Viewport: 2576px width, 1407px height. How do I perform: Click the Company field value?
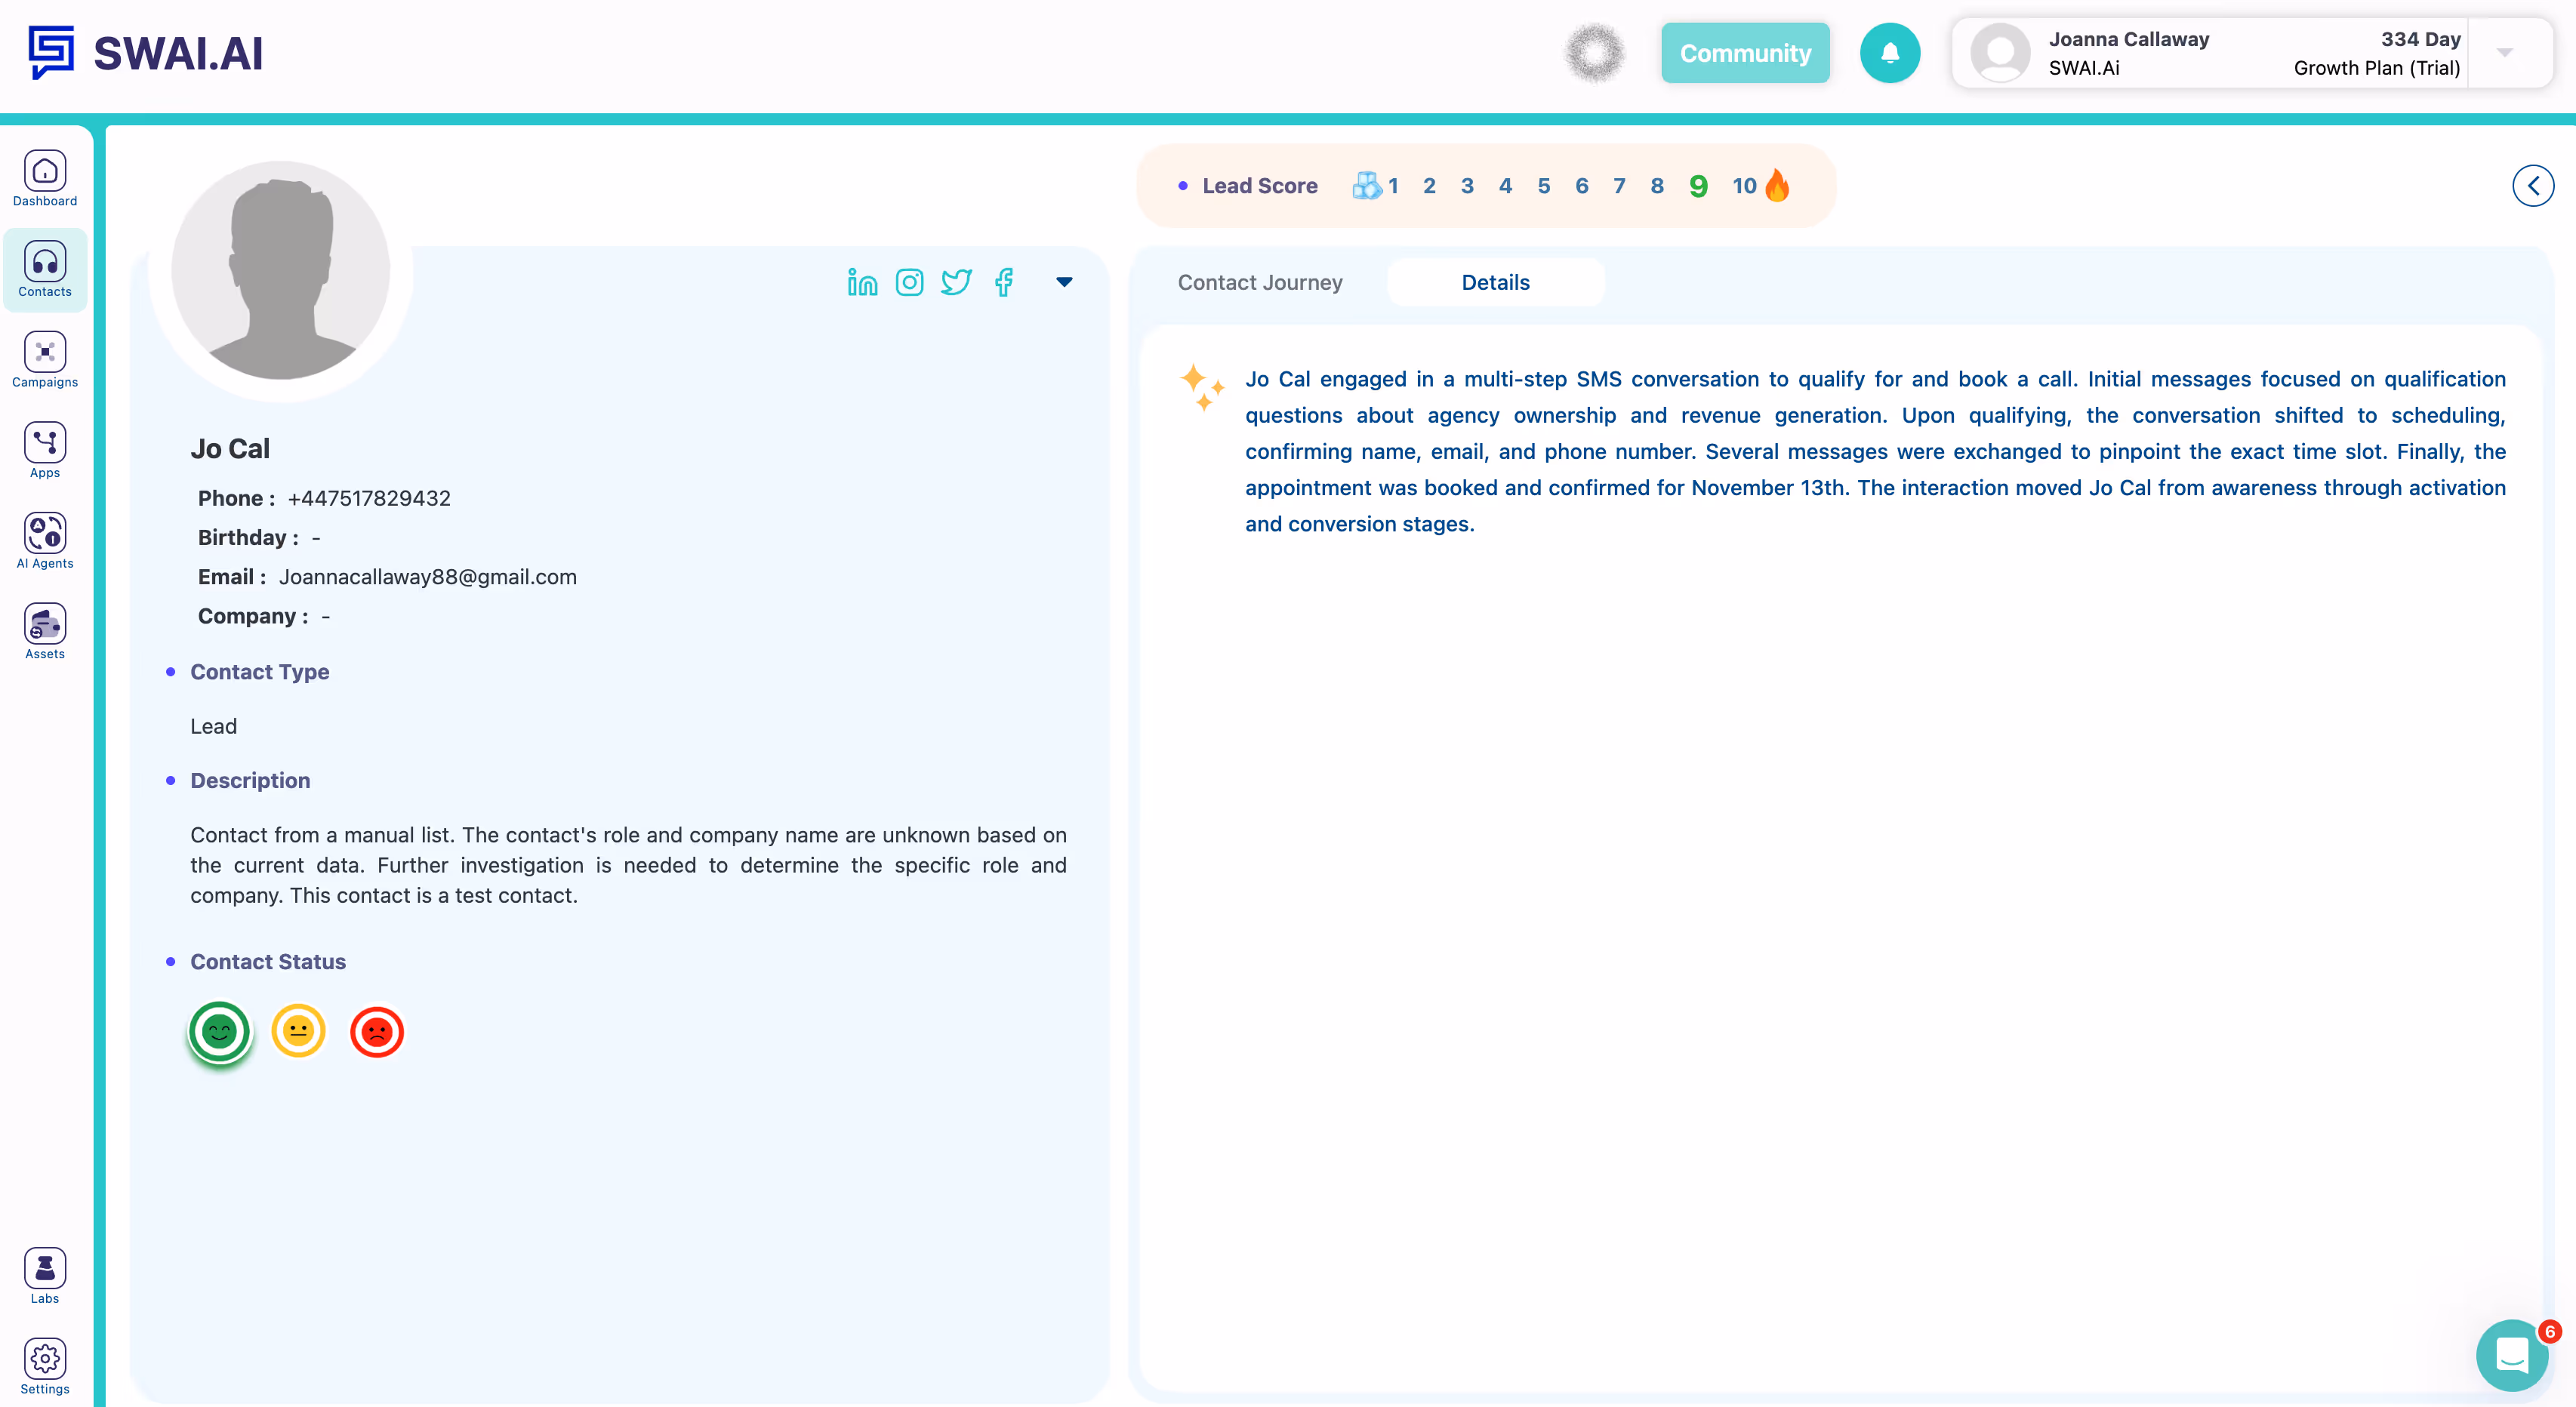coord(325,616)
